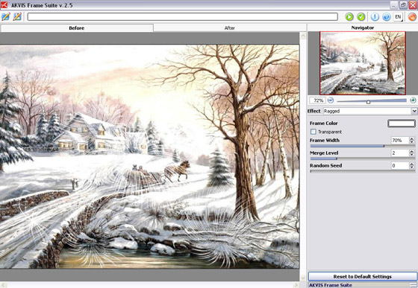Restore the window via title bar button
The height and width of the screenshot is (288, 418).
tap(403, 4)
